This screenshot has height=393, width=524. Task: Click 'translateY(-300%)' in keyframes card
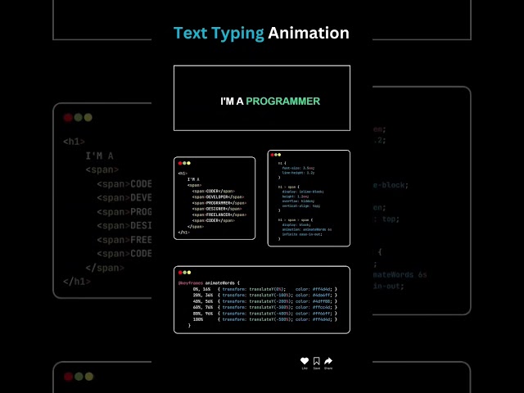[271, 307]
